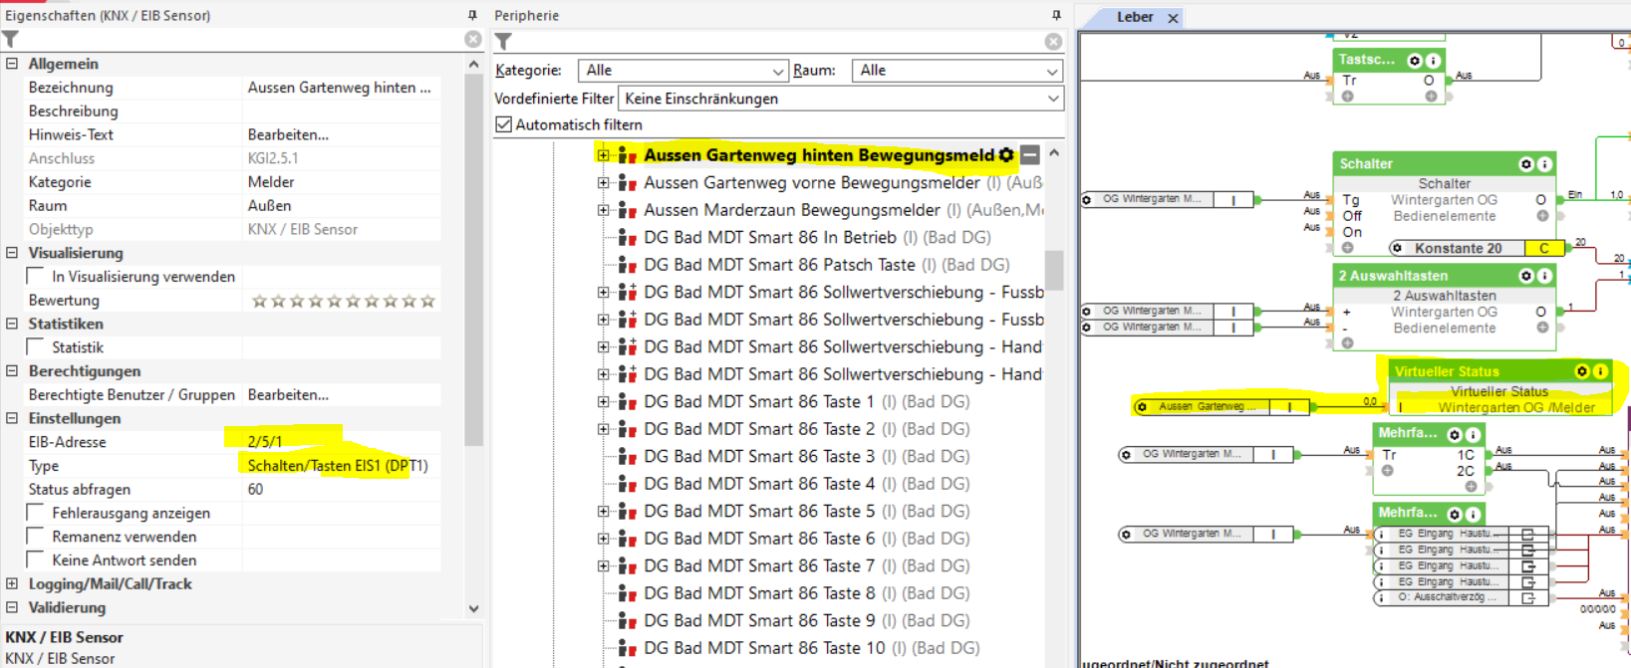Open the Vordefinierte Filter dropdown
The width and height of the screenshot is (1631, 668).
[840, 99]
